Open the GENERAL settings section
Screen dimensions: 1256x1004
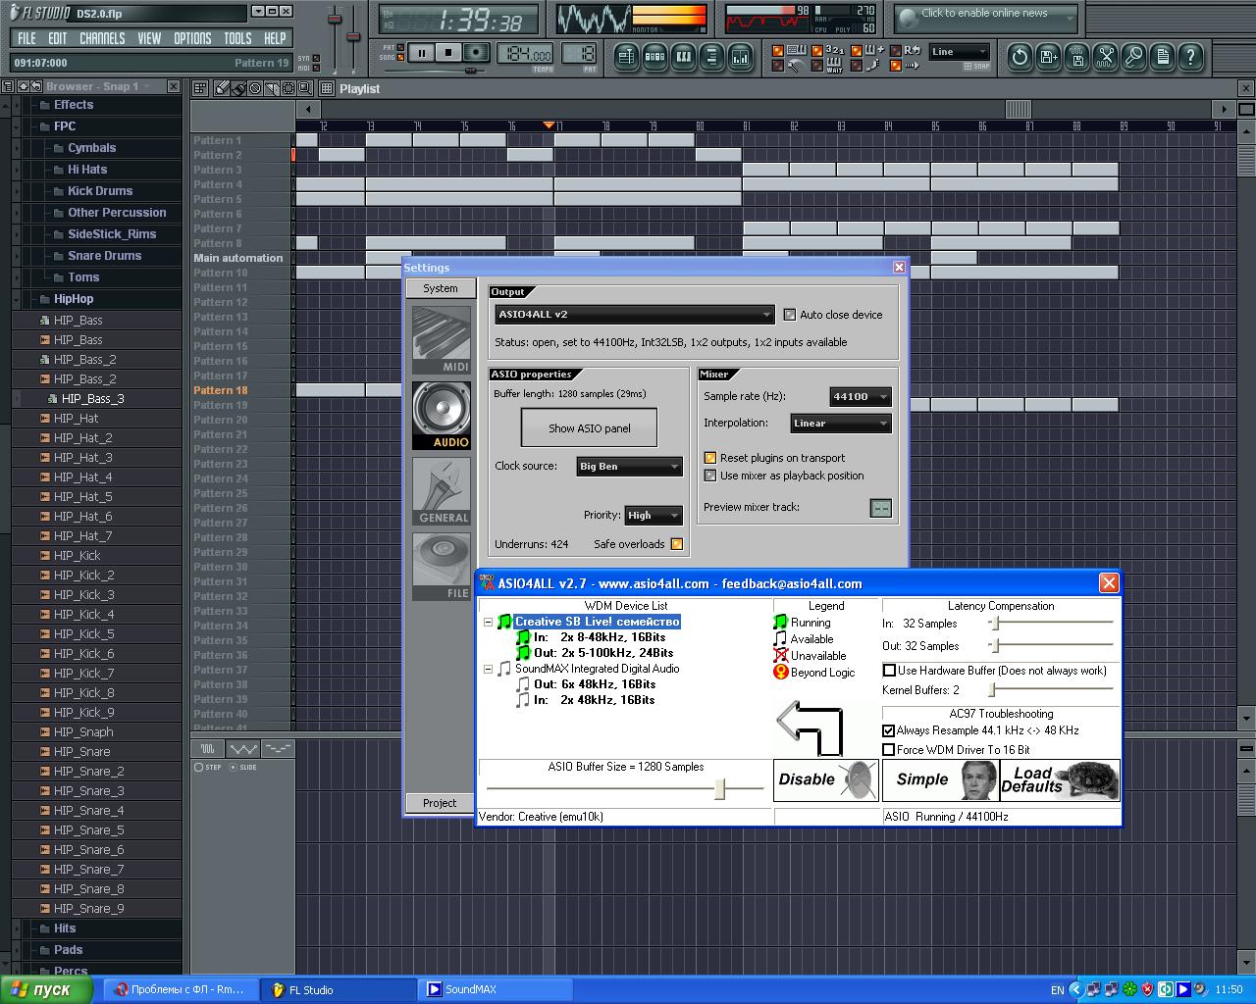(442, 492)
